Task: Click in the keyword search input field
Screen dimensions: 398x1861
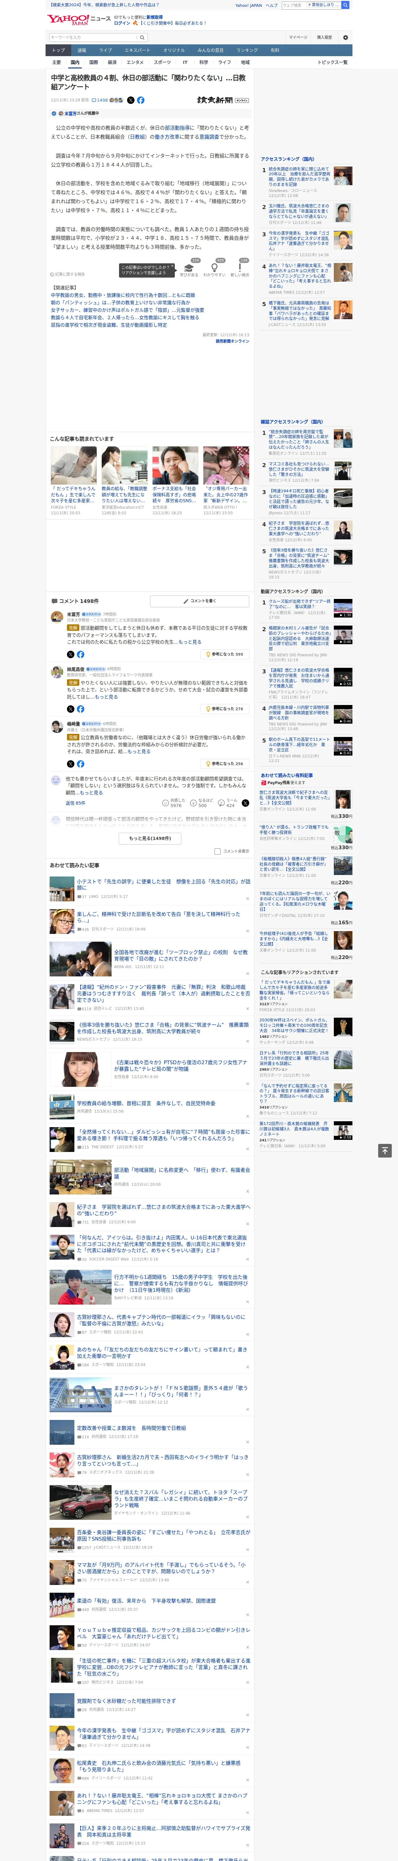Action: point(93,37)
